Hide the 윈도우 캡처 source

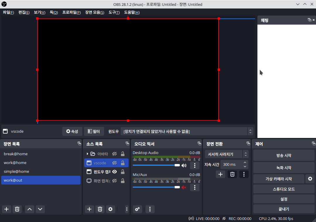tap(115, 172)
